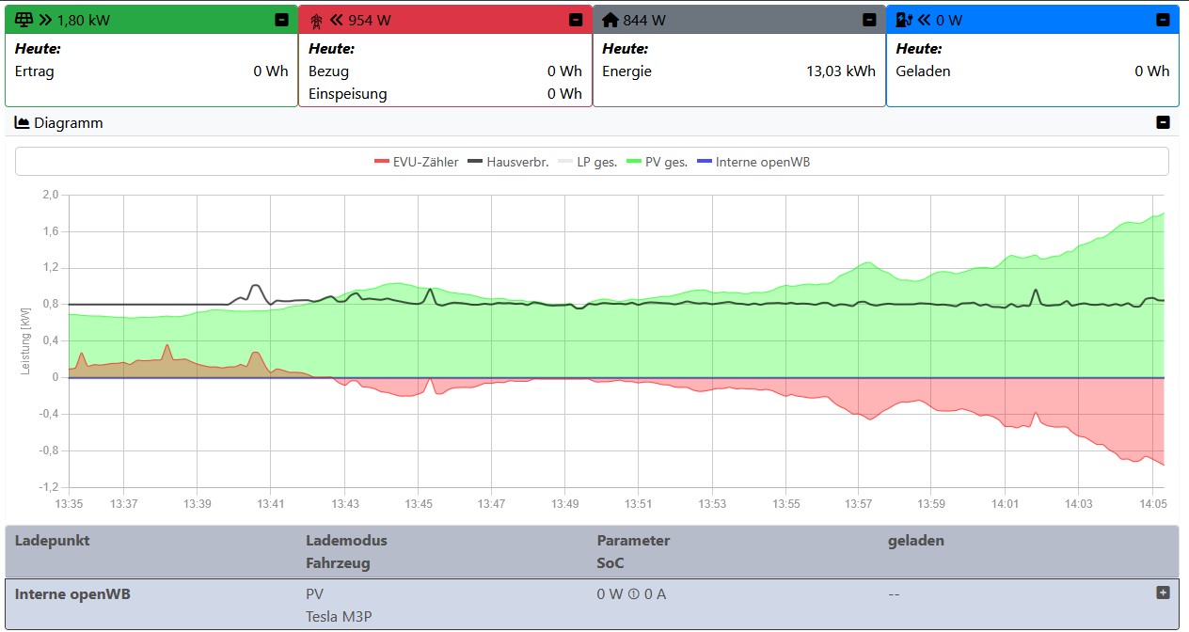Toggle EVU-Zähler series in chart legend
Screen dimensions: 1189x632
[x=416, y=162]
